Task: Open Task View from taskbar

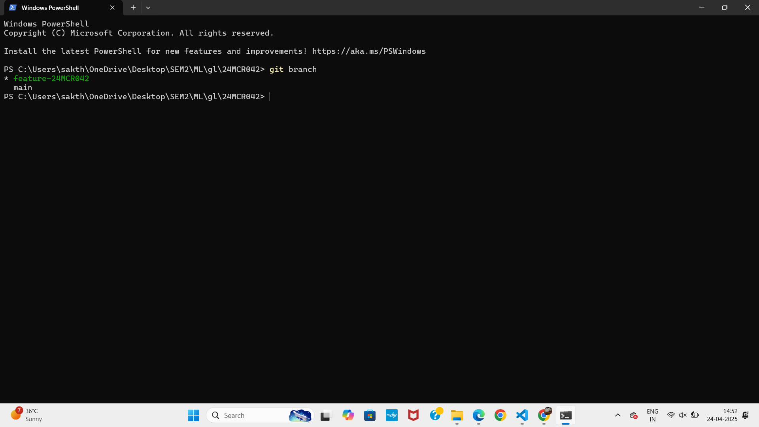Action: (325, 415)
